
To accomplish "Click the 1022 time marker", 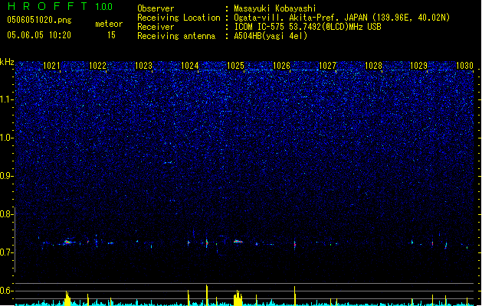I will (x=97, y=66).
